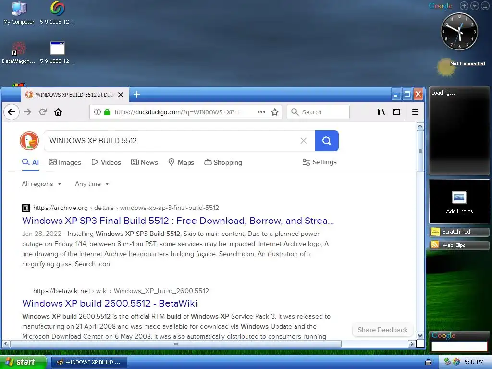Click Add Photos in sidebar gadget
This screenshot has width=492, height=369.
click(x=459, y=202)
